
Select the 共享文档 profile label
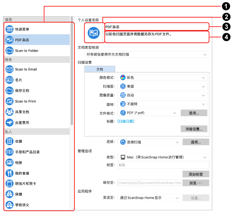[22, 112]
